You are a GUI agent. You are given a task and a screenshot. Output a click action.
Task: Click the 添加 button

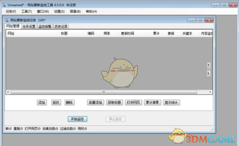pos(42,102)
